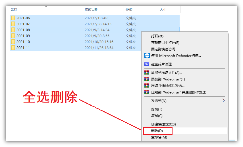The height and width of the screenshot is (147, 243).
Task: Select the 2021-07 folder icon
Action: (13, 24)
